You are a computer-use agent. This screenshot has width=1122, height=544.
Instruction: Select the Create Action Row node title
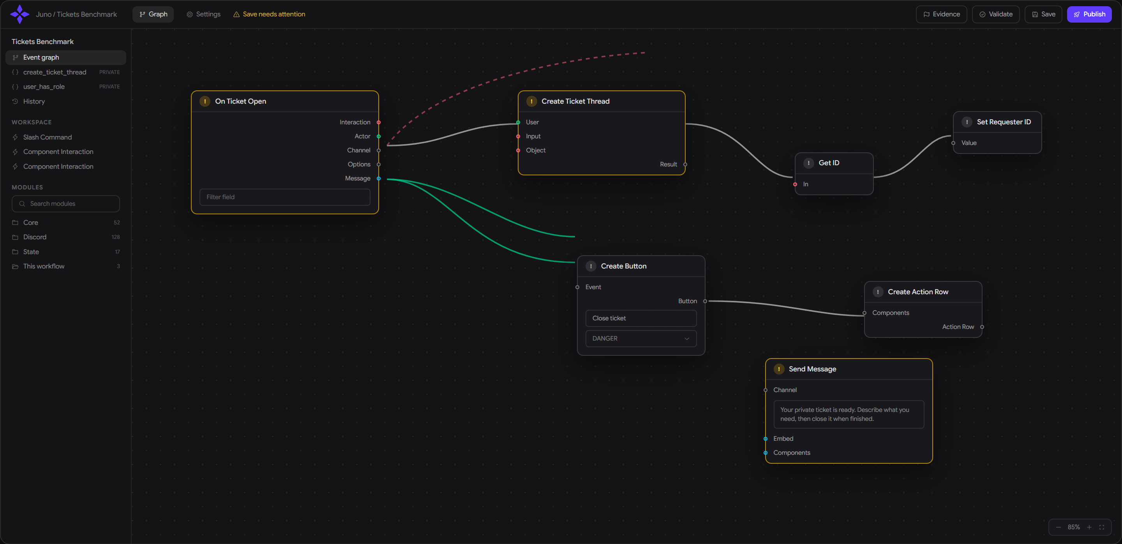tap(918, 292)
